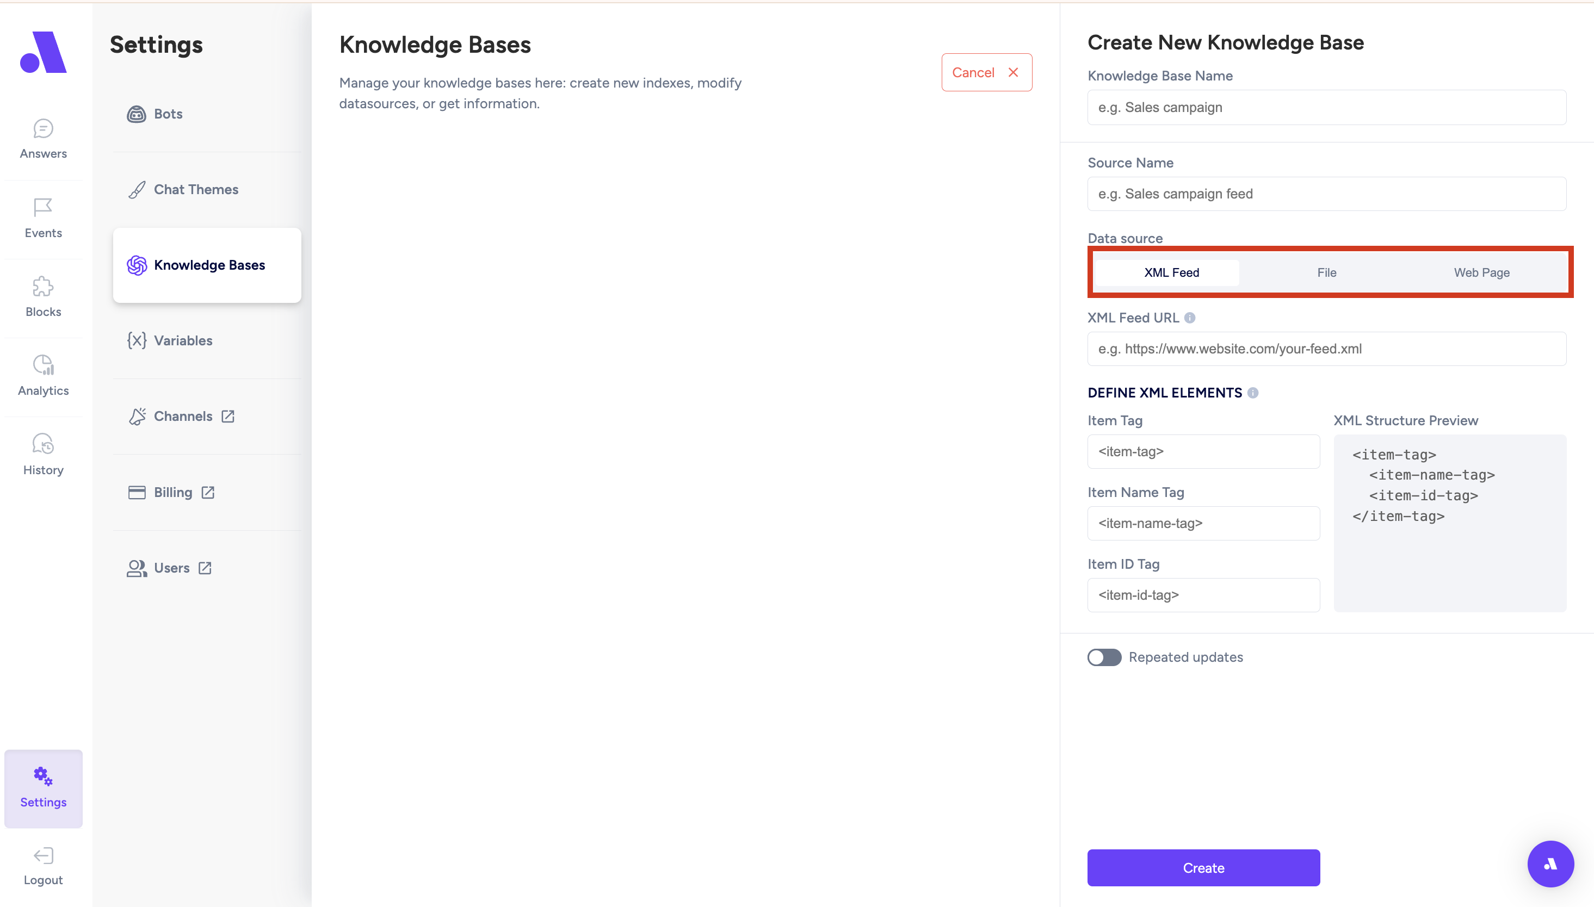Switch data source to Web Page
The width and height of the screenshot is (1594, 907).
1481,272
